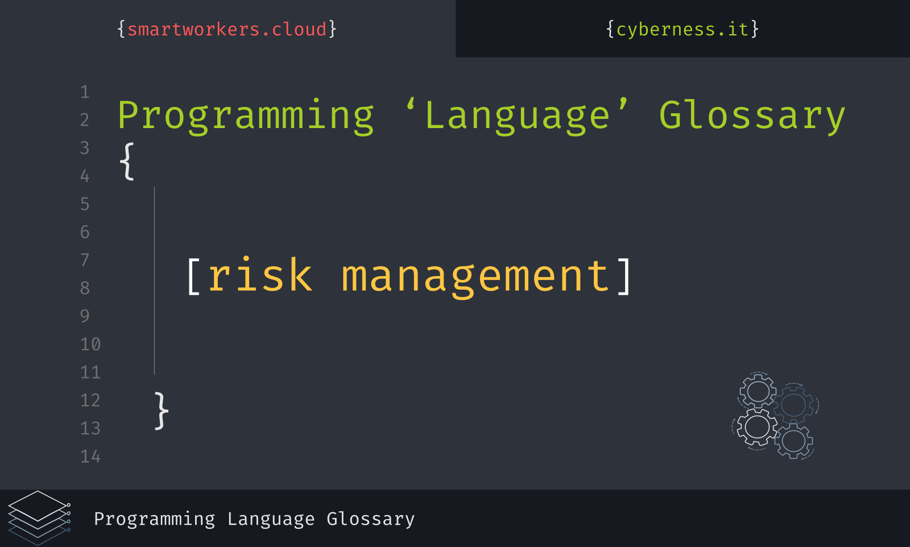Select the 'Programming 'Language' Glossary' heading

click(x=481, y=116)
